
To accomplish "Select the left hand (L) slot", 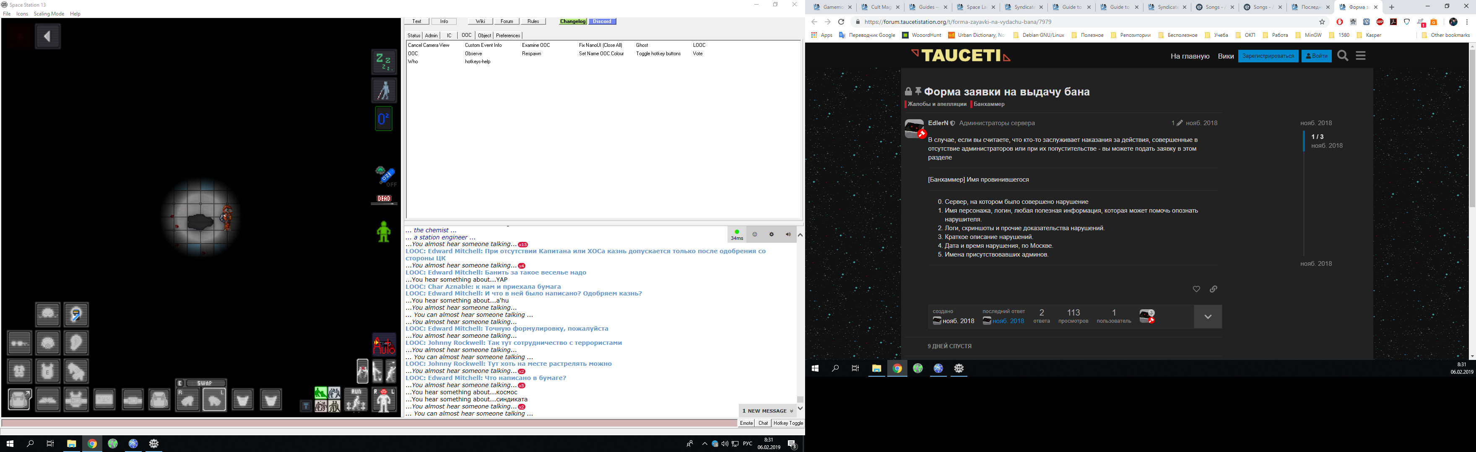I will point(214,399).
